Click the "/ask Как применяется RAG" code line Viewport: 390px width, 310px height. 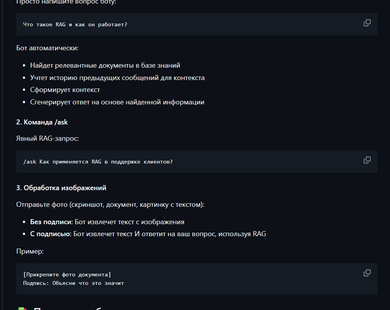(98, 162)
